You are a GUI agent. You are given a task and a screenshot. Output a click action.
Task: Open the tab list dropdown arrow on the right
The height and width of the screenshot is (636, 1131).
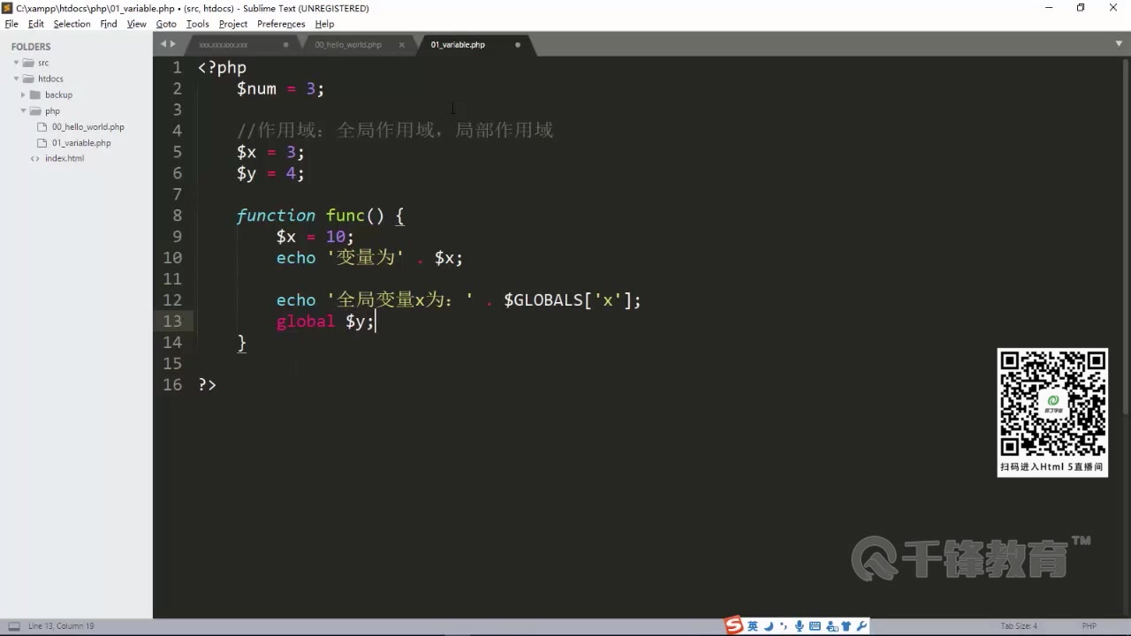(x=1119, y=44)
